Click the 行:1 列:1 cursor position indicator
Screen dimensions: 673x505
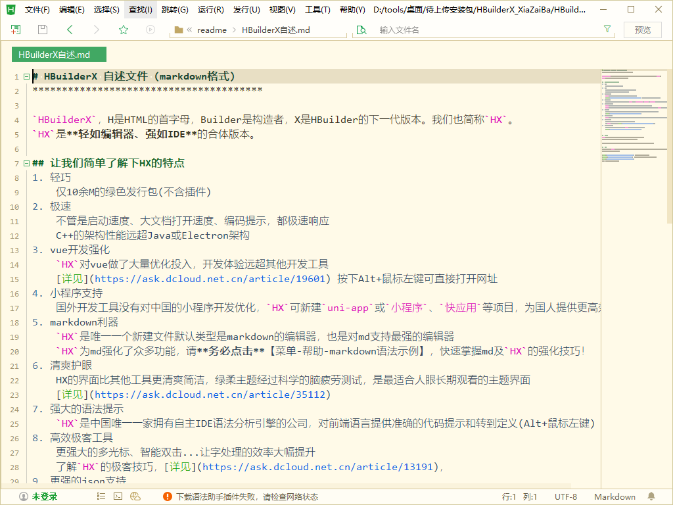pyautogui.click(x=519, y=497)
